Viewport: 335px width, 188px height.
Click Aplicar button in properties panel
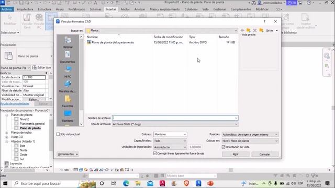tap(43, 103)
